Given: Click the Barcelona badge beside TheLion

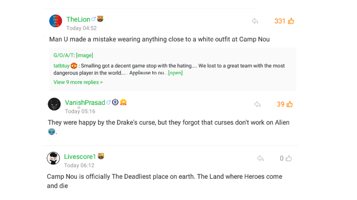Looking at the screenshot, I should [100, 19].
